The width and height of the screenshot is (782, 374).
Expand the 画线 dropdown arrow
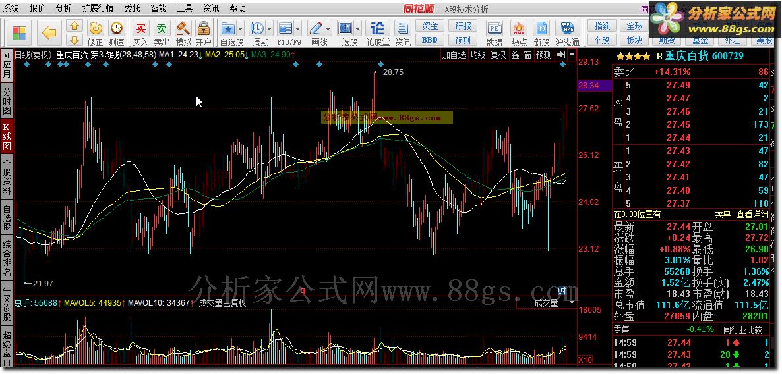tap(328, 28)
